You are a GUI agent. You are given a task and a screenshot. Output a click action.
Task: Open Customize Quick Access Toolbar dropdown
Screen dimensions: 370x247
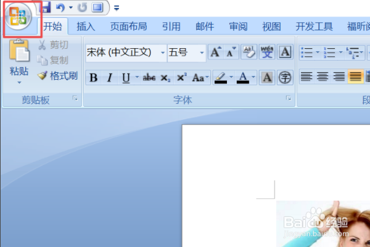(x=117, y=8)
